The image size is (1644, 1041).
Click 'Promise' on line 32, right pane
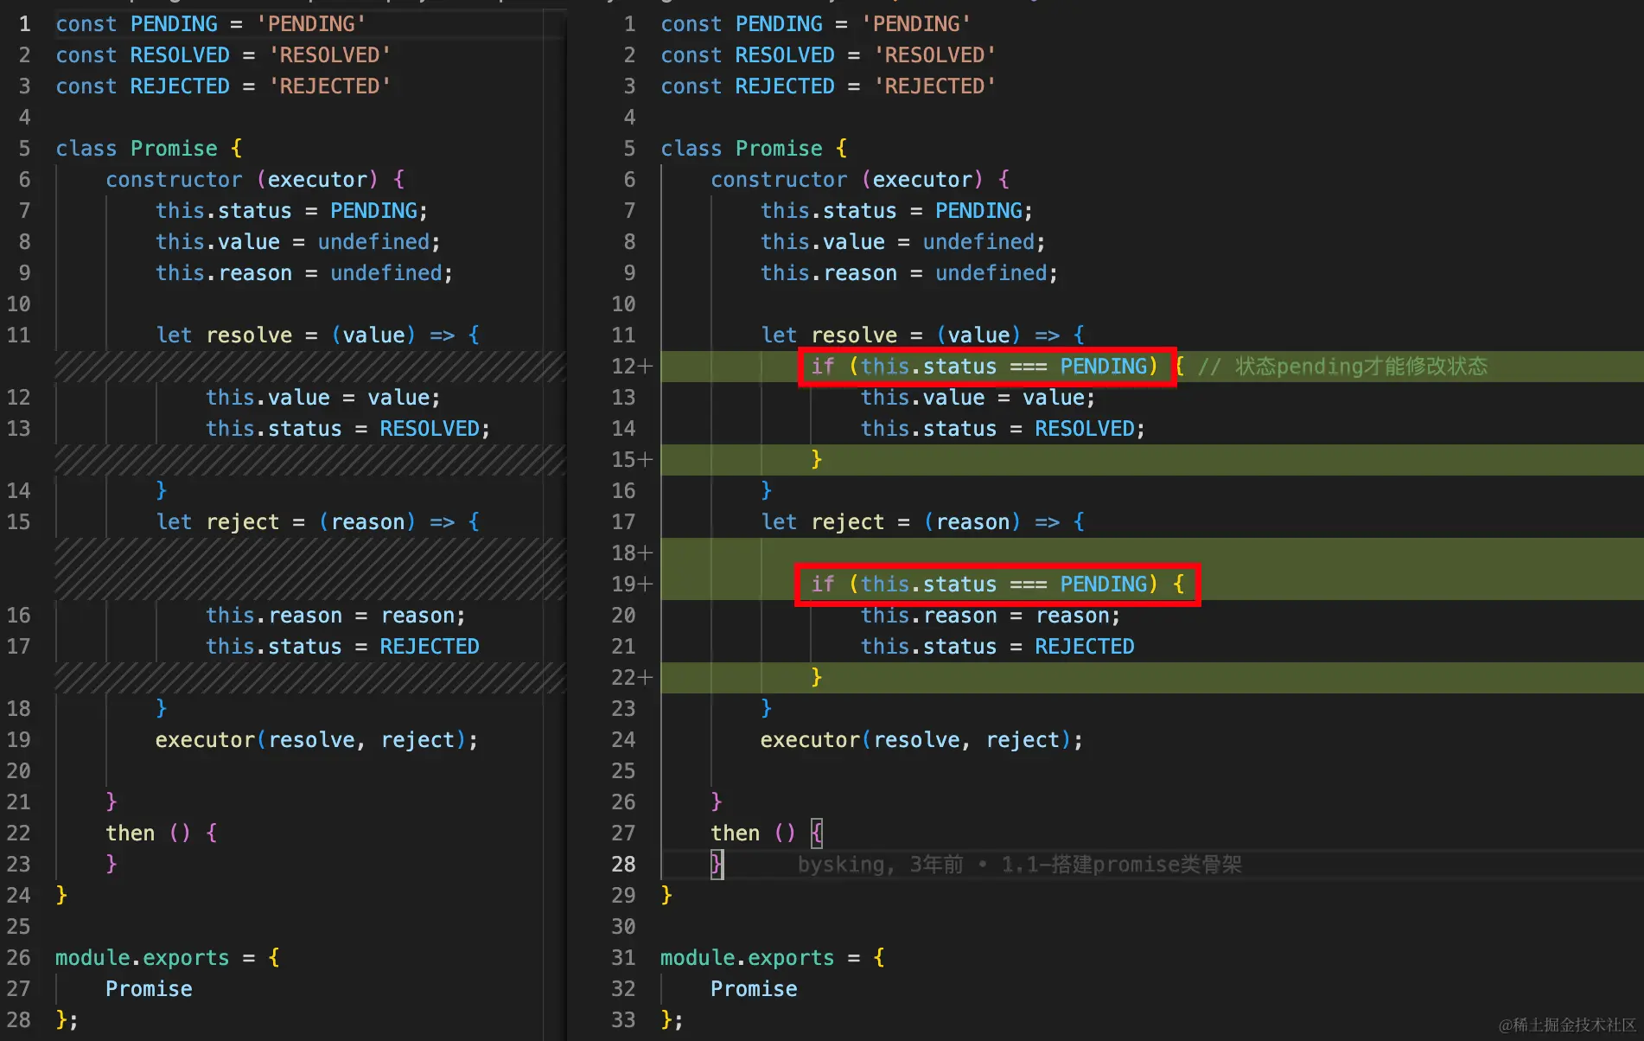click(754, 989)
